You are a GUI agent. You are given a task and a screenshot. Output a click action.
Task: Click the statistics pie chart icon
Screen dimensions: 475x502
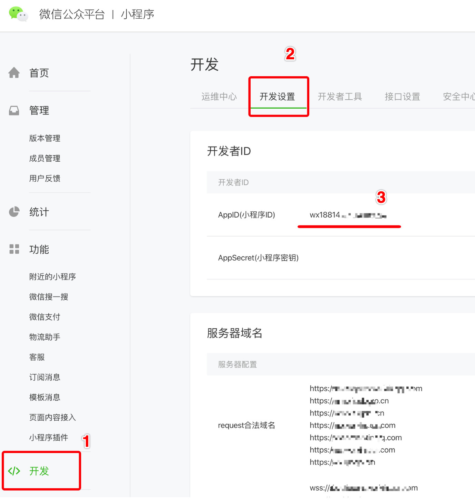(x=14, y=212)
